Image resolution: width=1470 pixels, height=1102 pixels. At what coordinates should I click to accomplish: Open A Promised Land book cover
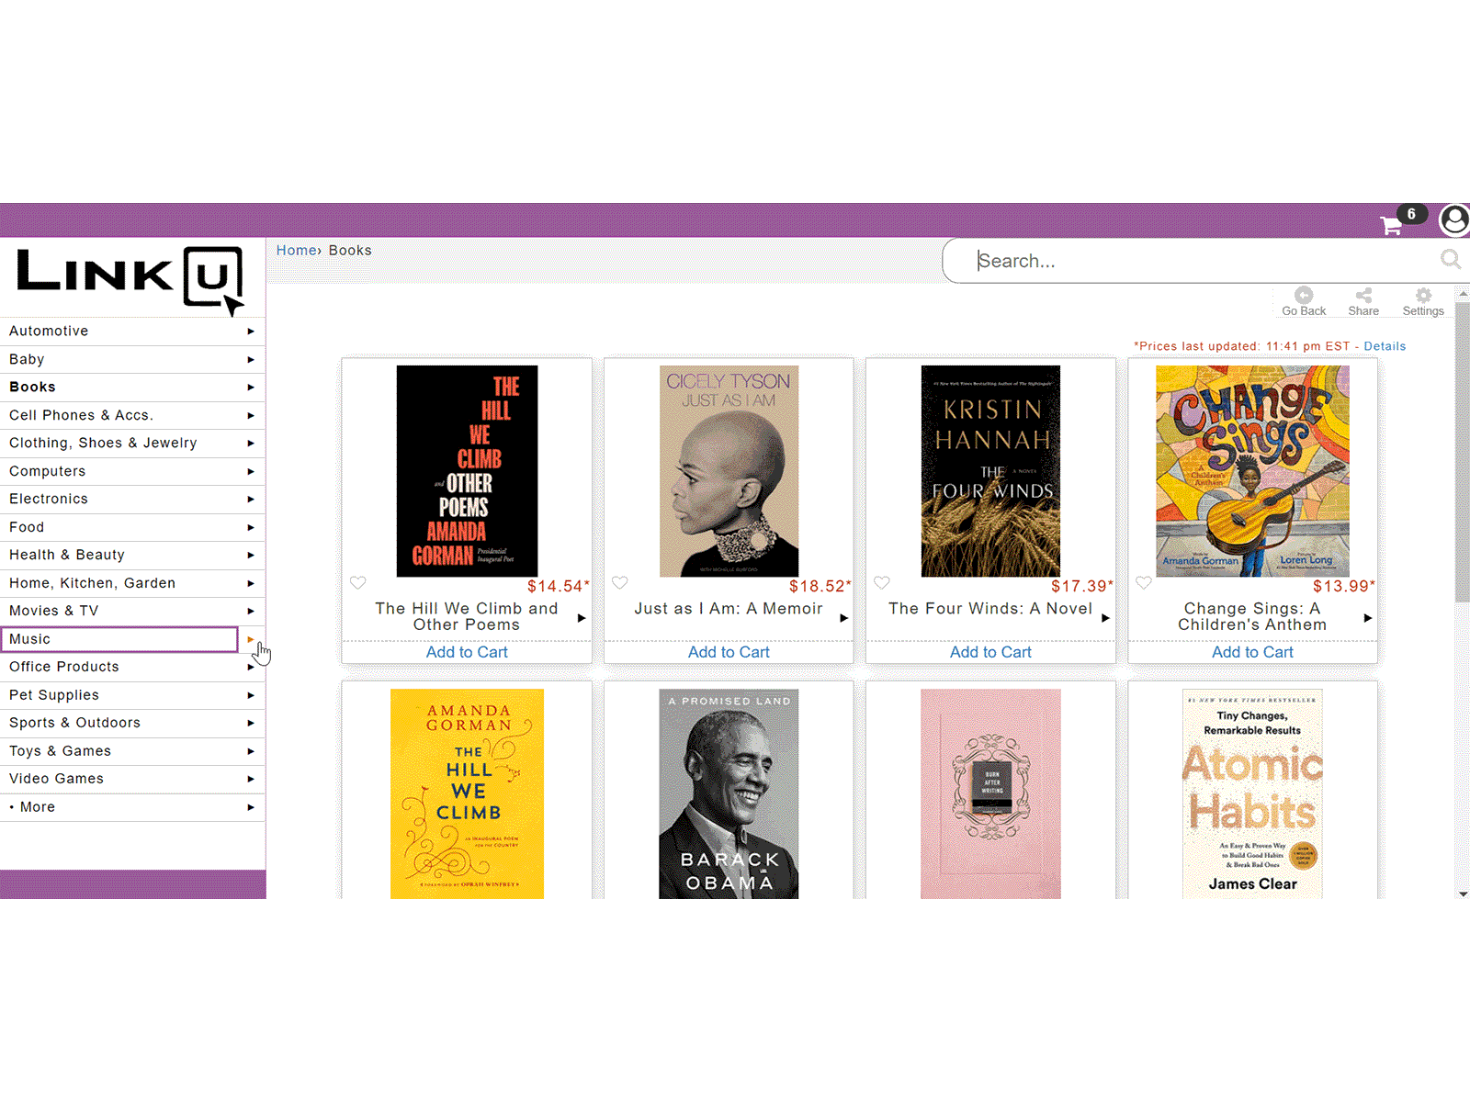(729, 793)
